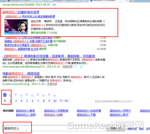The height and width of the screenshot is (134, 150).
Task: Click Baidu paw logo above page 1
Action: coord(5,95)
